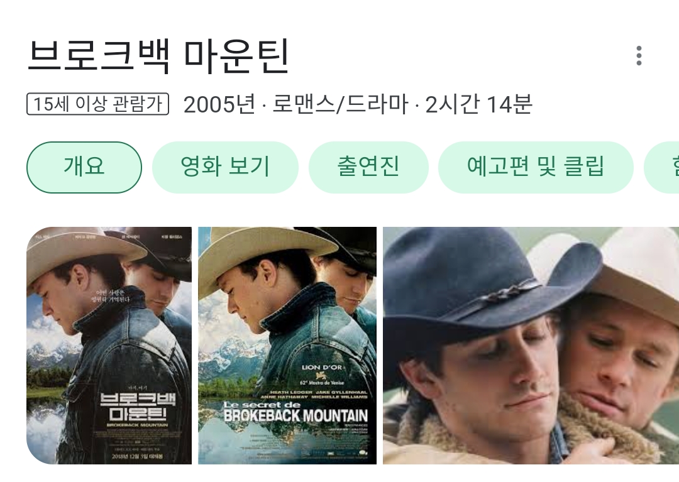Click the 15세 이상 관람가 rating badge
This screenshot has height=482, width=679.
(98, 104)
